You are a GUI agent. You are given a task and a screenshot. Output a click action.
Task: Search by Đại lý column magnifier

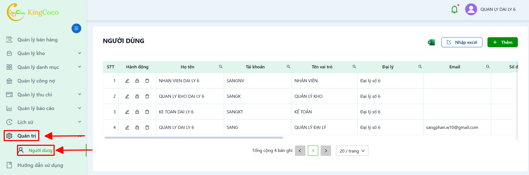click(420, 67)
